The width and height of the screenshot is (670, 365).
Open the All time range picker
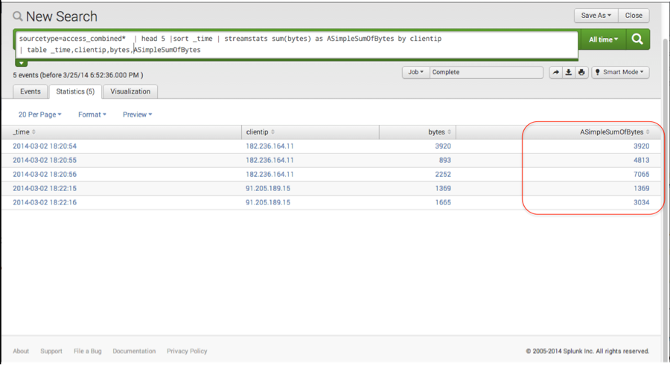[x=603, y=39]
